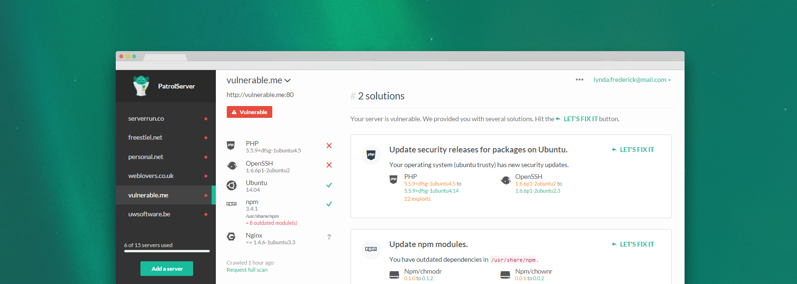
Task: Expand the vulnerable.me server dropdown
Action: point(259,80)
